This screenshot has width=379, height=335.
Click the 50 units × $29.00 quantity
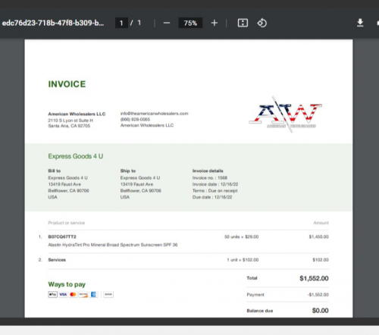pyautogui.click(x=241, y=236)
